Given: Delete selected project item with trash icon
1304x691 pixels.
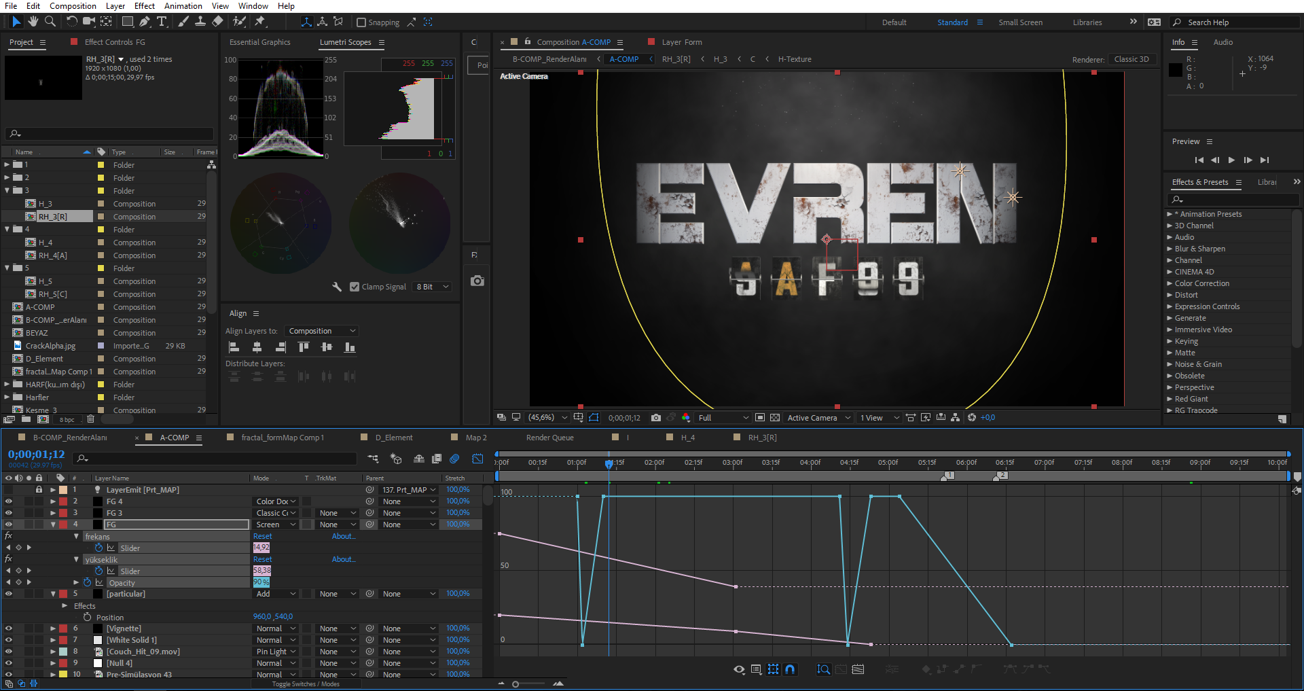Looking at the screenshot, I should click(90, 419).
